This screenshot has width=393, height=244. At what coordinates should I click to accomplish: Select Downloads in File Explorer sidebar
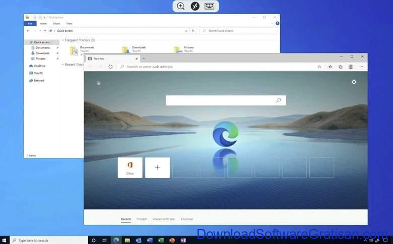[42, 53]
